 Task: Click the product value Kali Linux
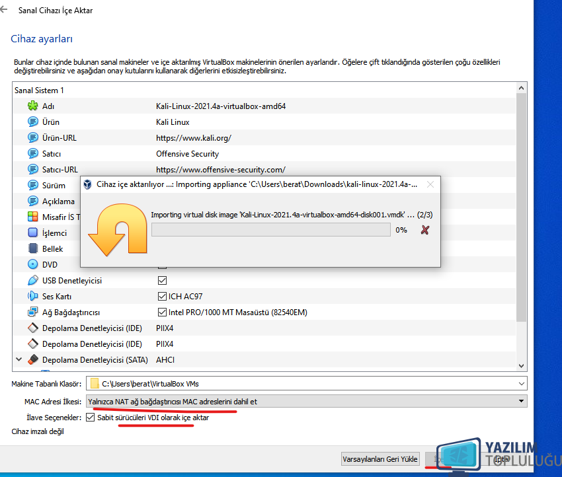tap(173, 122)
